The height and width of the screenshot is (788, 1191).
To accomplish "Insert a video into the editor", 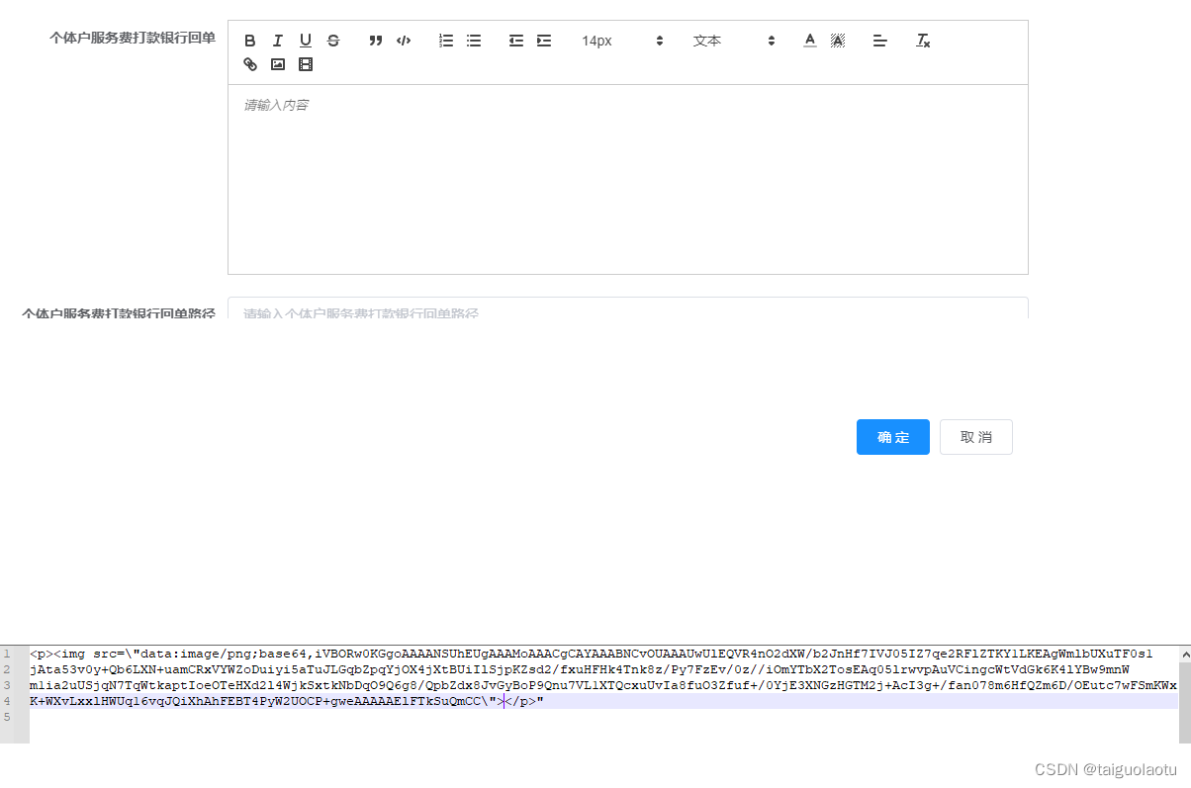I will 306,64.
